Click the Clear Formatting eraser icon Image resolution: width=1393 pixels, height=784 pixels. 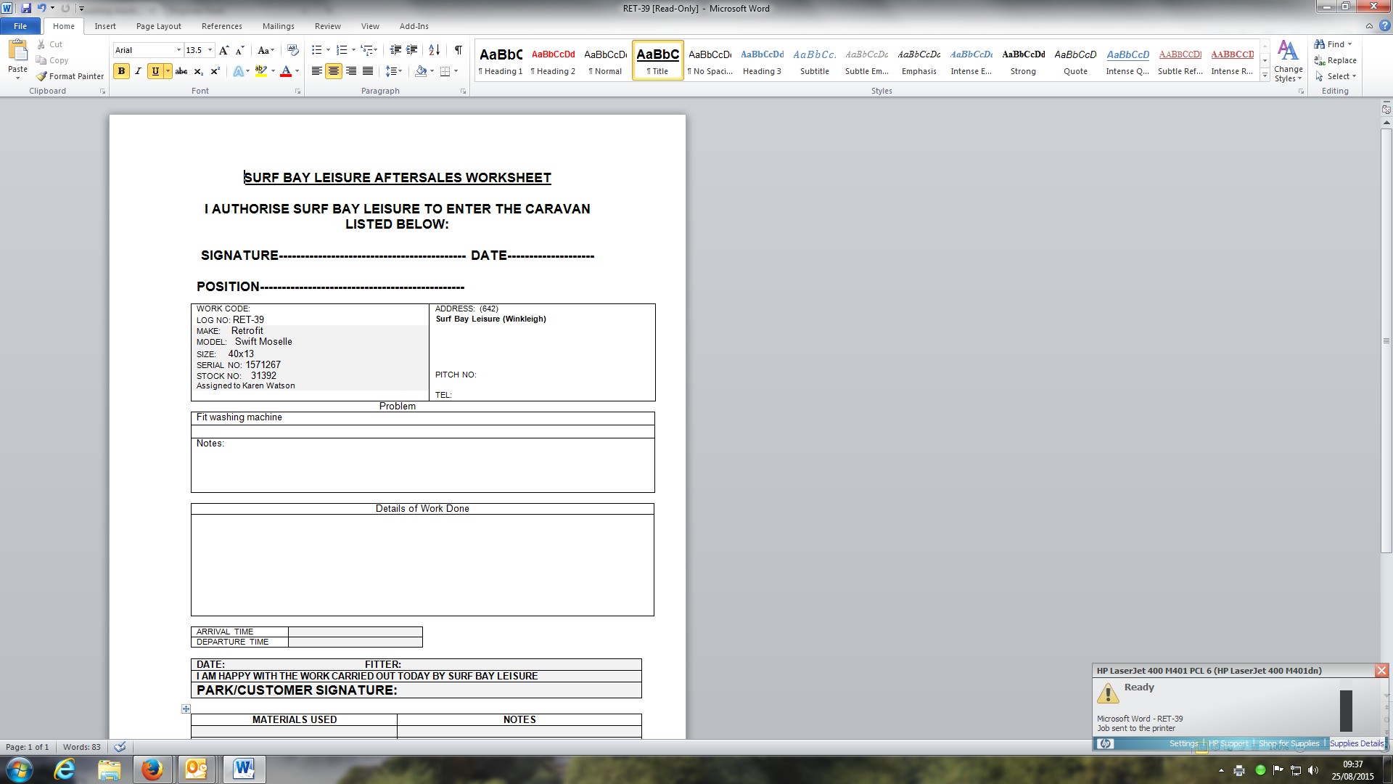pyautogui.click(x=293, y=50)
